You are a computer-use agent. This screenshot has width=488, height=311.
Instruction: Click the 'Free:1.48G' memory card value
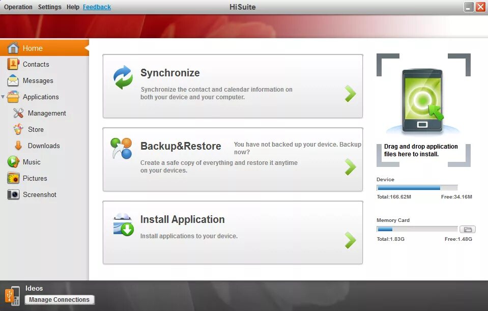point(458,239)
